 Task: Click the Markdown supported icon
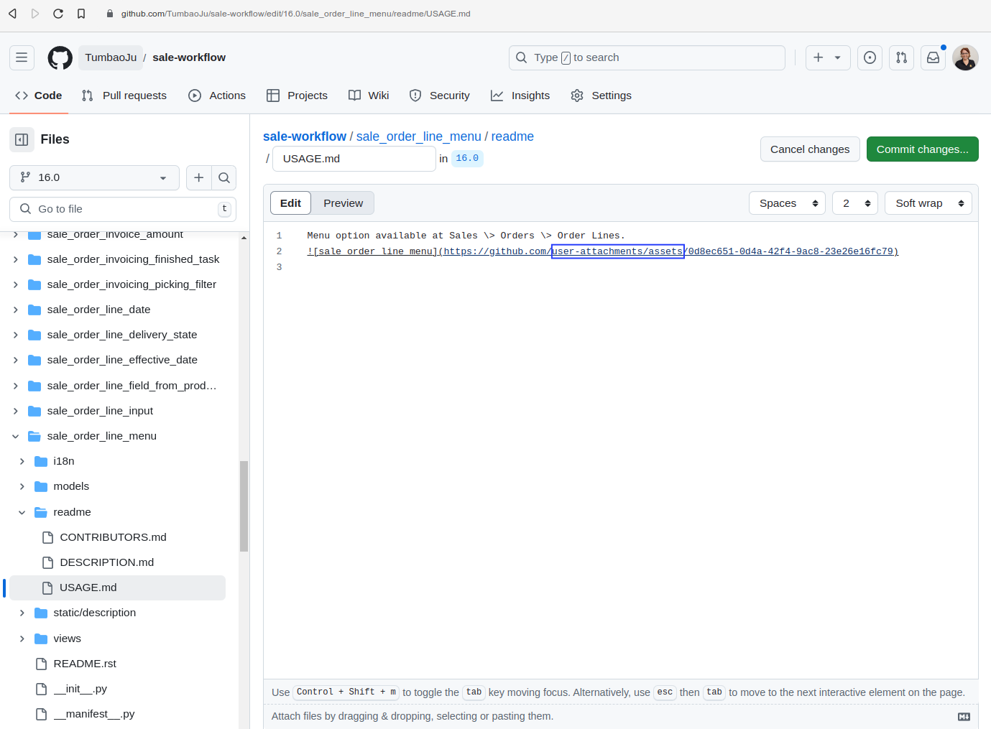click(x=964, y=716)
